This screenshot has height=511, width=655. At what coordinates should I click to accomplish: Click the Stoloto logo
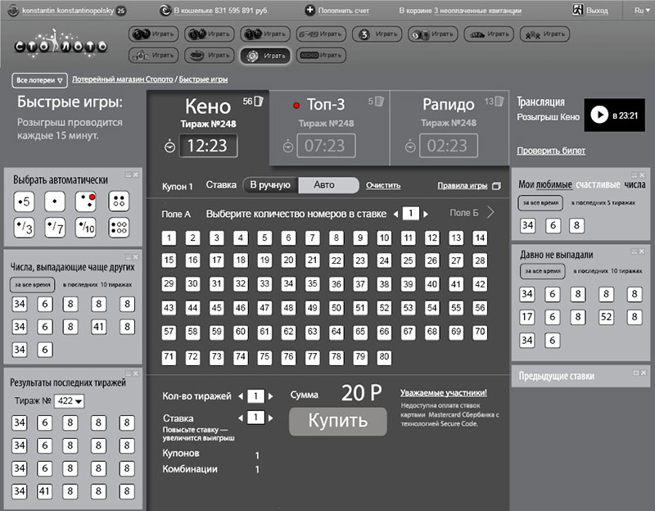(x=60, y=43)
